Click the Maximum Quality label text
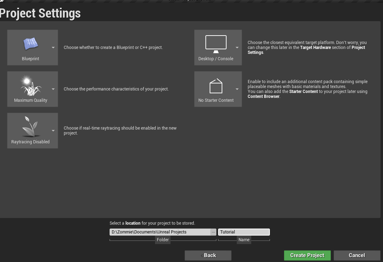Image resolution: width=383 pixels, height=262 pixels. (31, 100)
